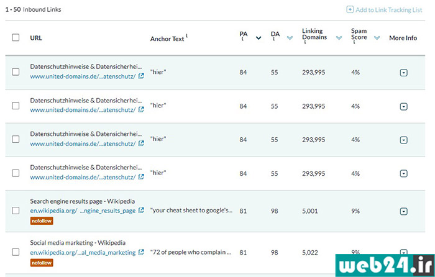The width and height of the screenshot is (435, 277).
Task: Sort by PA using its dark chevron
Action: (x=259, y=38)
